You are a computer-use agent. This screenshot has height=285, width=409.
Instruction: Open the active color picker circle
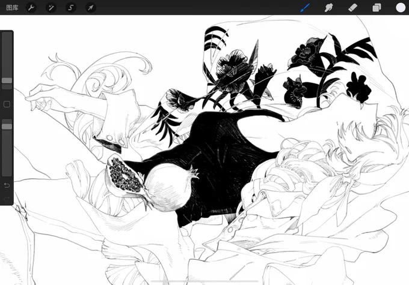(401, 8)
